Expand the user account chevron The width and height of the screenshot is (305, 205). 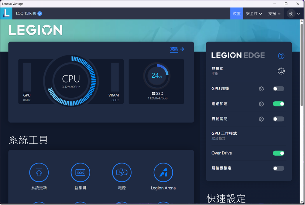(x=298, y=14)
